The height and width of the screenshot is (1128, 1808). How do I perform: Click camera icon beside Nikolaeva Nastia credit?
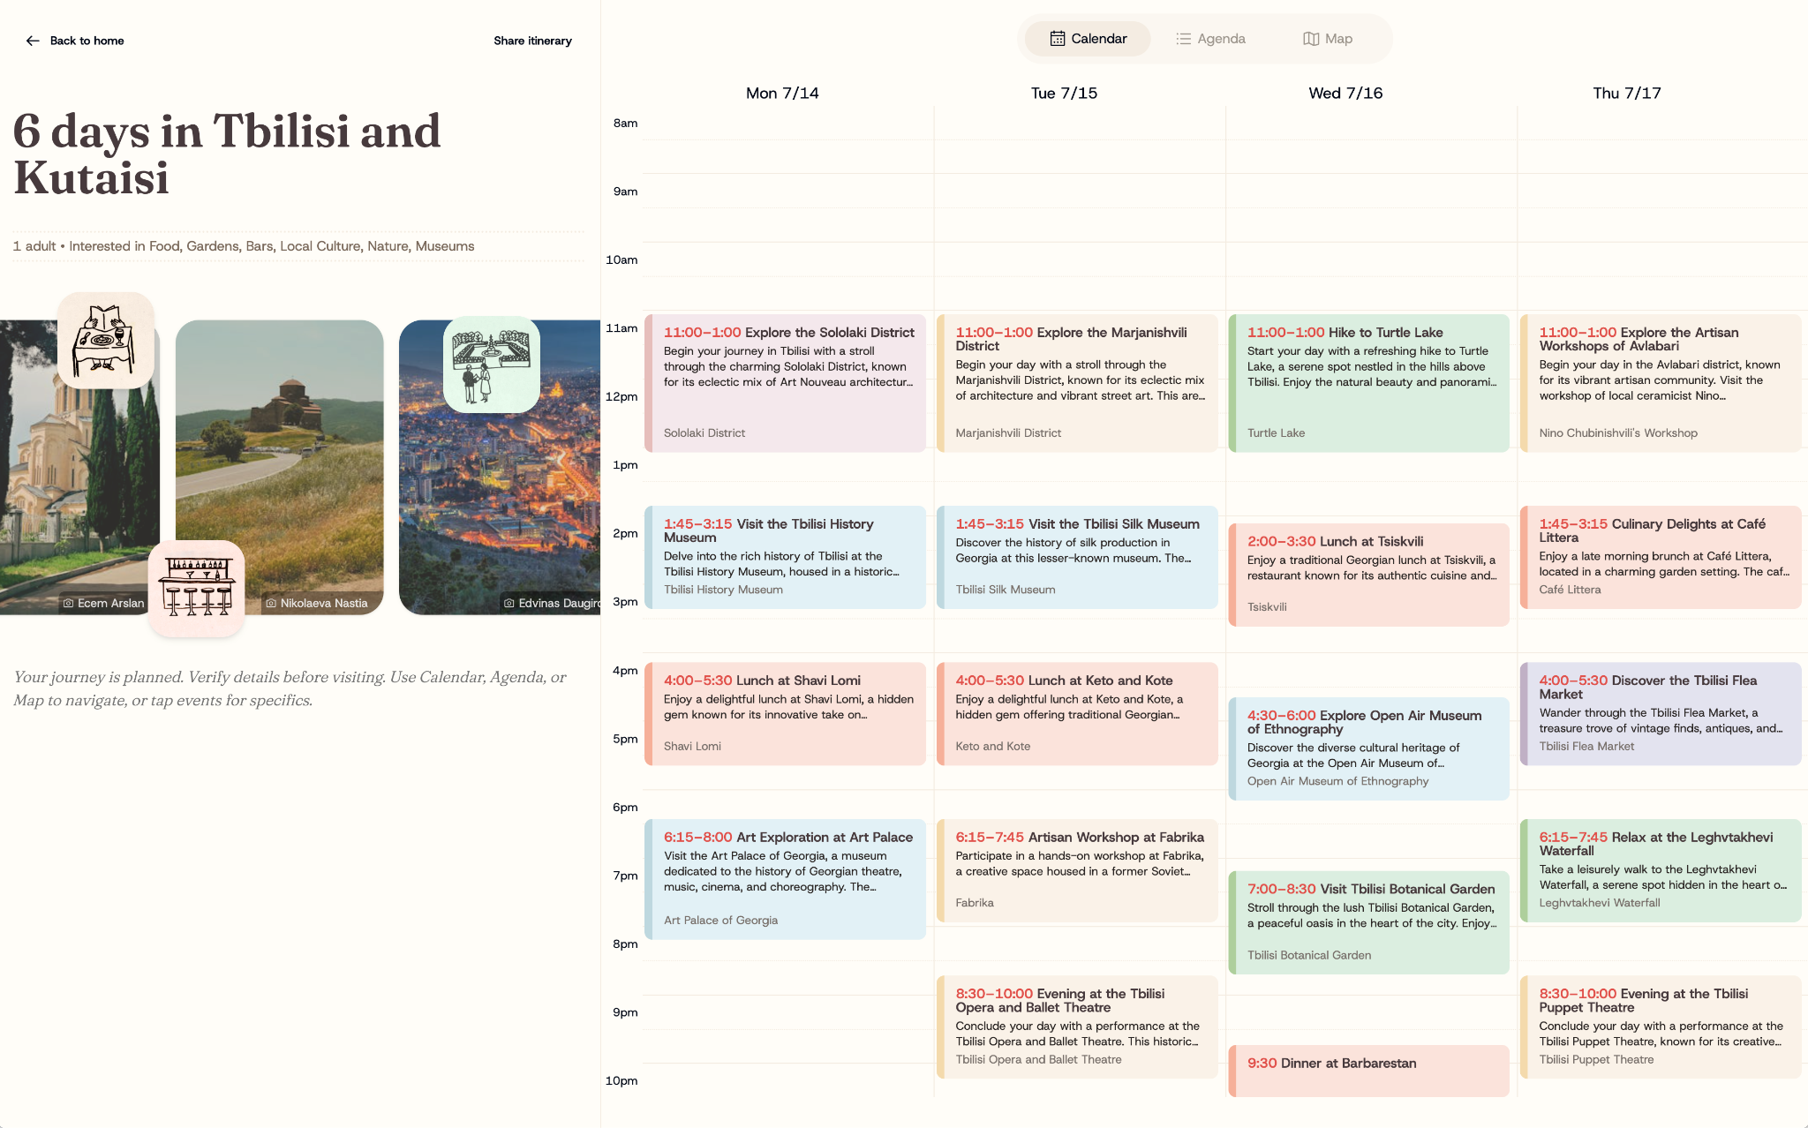tap(271, 603)
